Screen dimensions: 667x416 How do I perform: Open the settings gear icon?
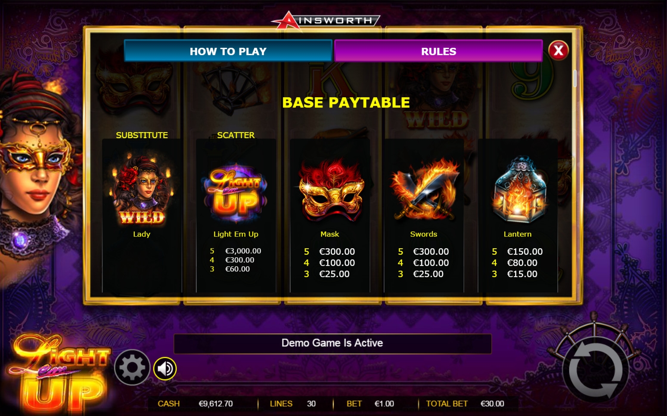point(132,367)
